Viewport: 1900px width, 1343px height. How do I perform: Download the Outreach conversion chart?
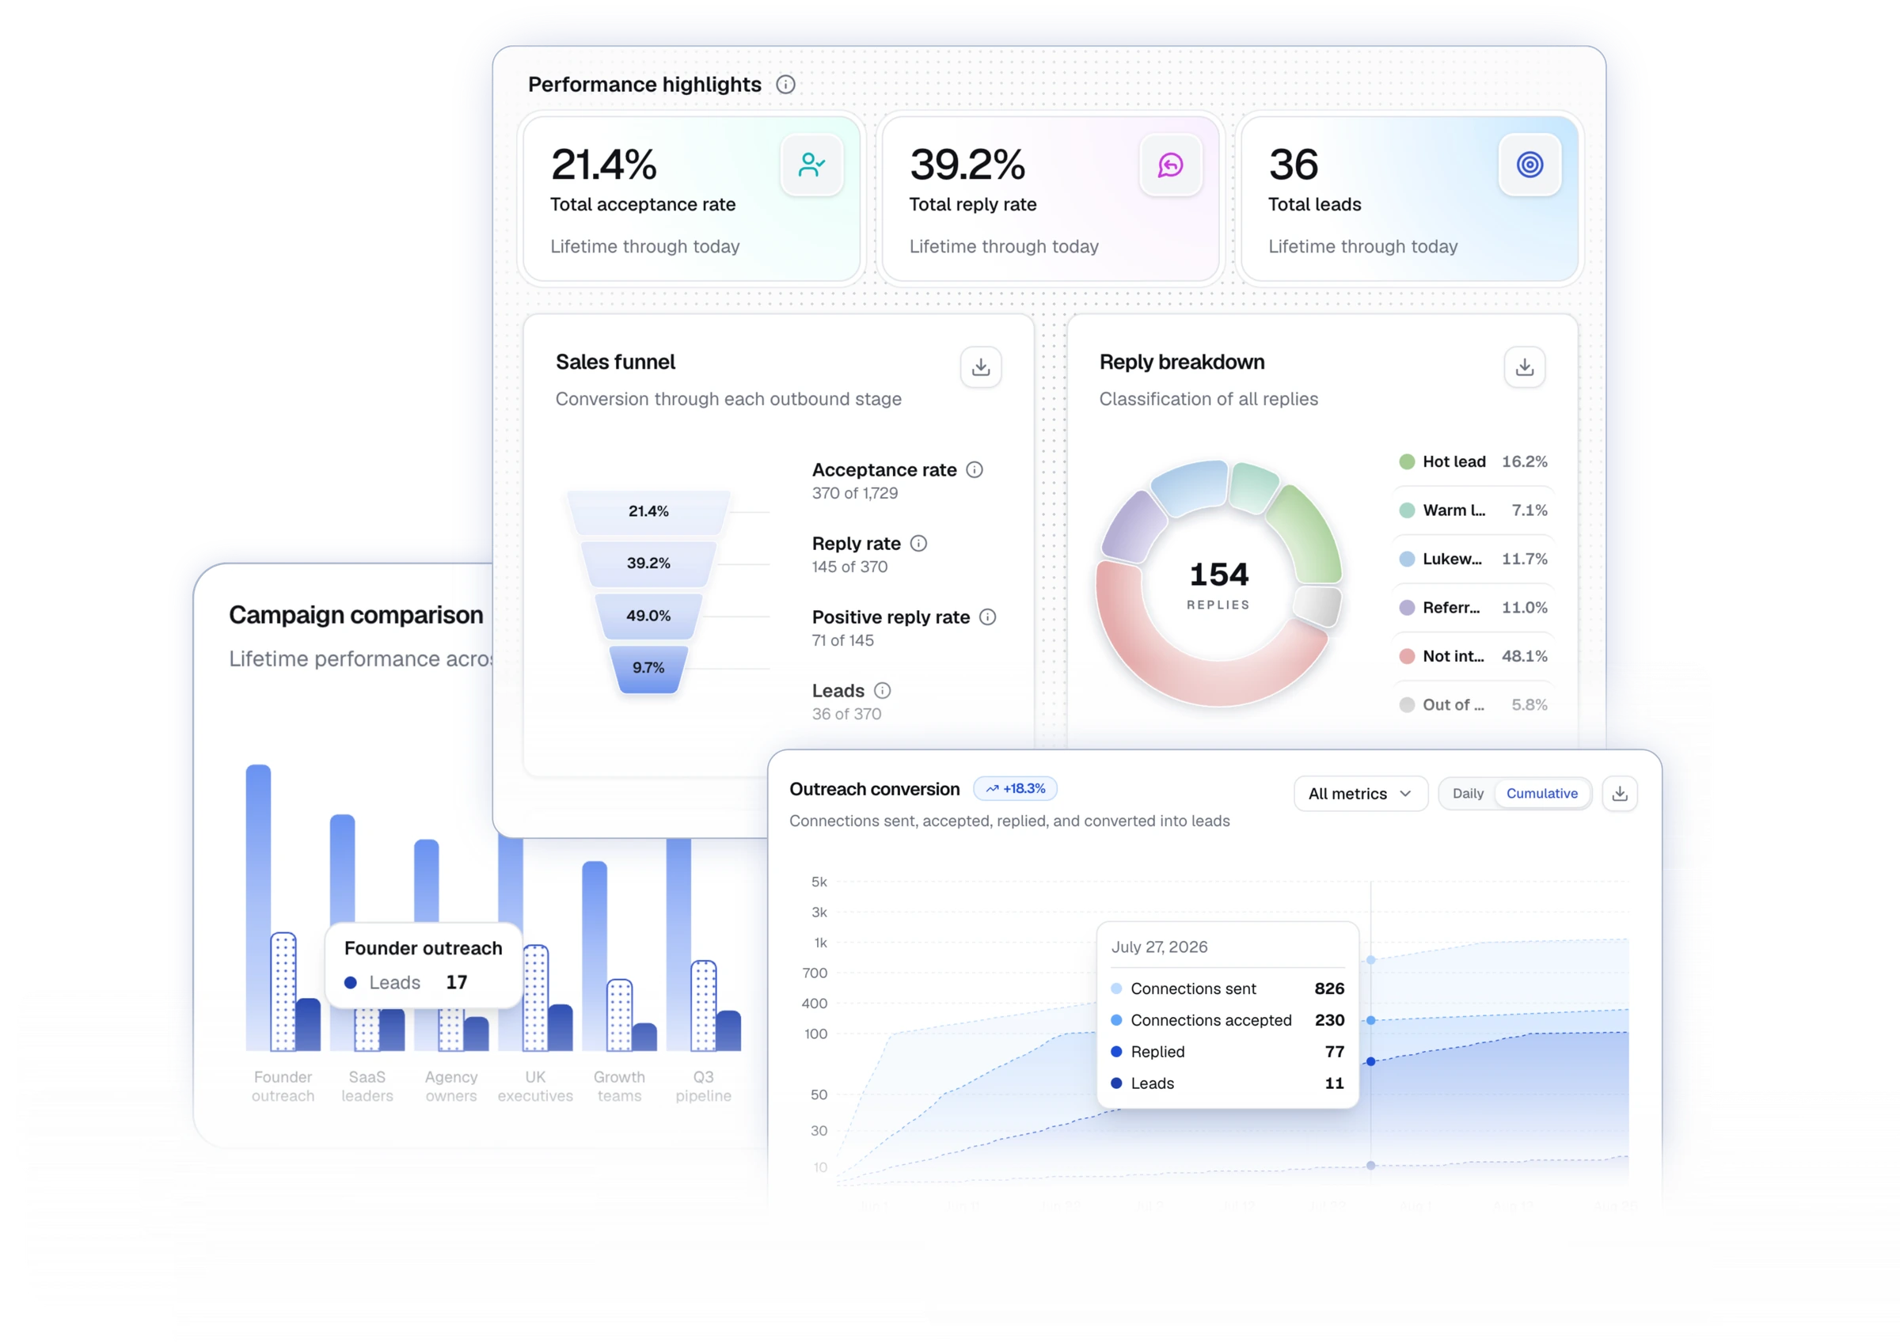pyautogui.click(x=1620, y=794)
